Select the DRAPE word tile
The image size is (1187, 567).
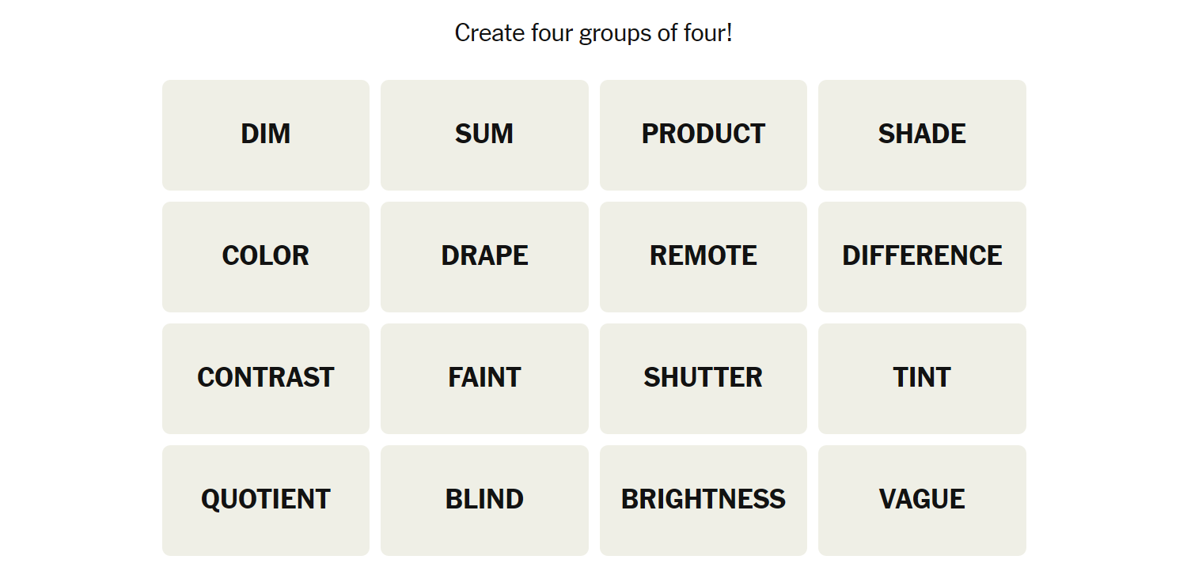coord(484,256)
